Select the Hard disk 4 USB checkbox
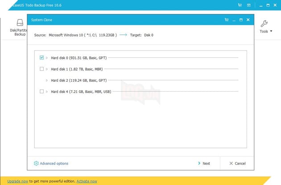The height and width of the screenshot is (185, 281). 41,92
